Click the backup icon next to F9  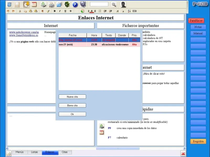pyautogui.click(x=102, y=126)
